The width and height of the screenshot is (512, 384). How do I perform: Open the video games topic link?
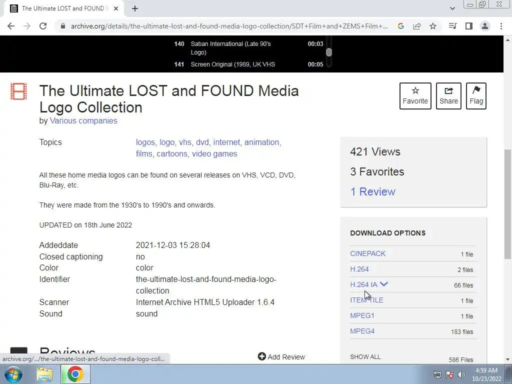(214, 154)
